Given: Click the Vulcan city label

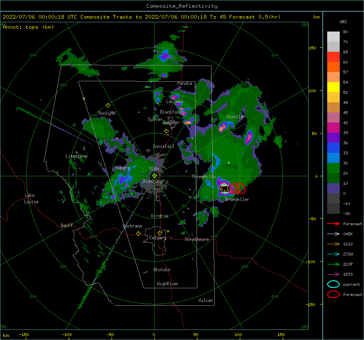Looking at the screenshot, I should click(x=206, y=300).
